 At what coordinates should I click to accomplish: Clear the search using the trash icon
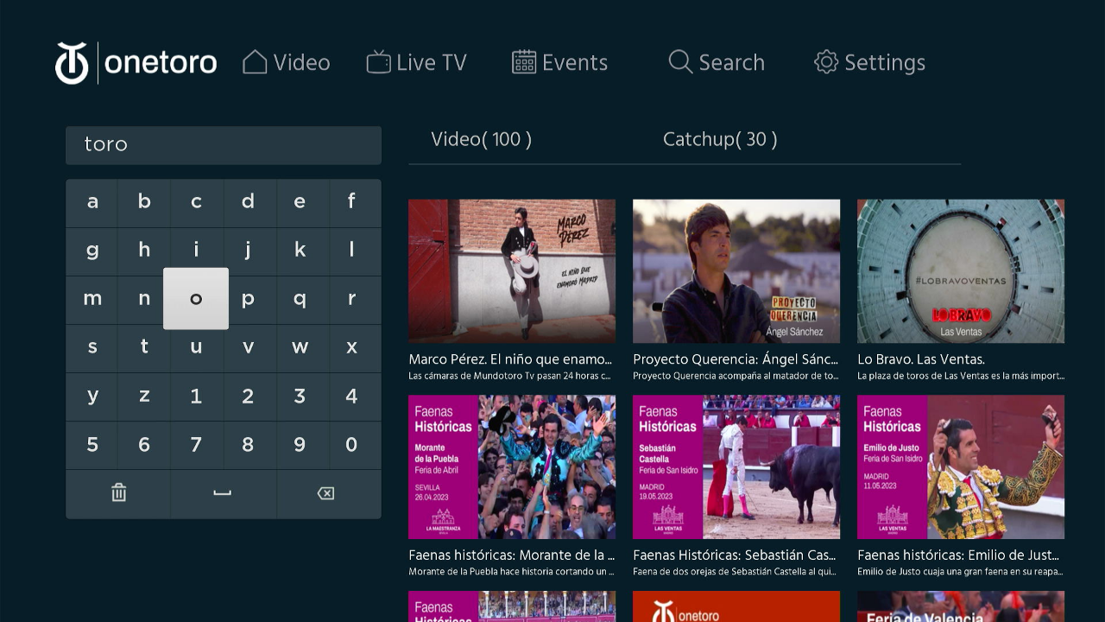point(118,493)
